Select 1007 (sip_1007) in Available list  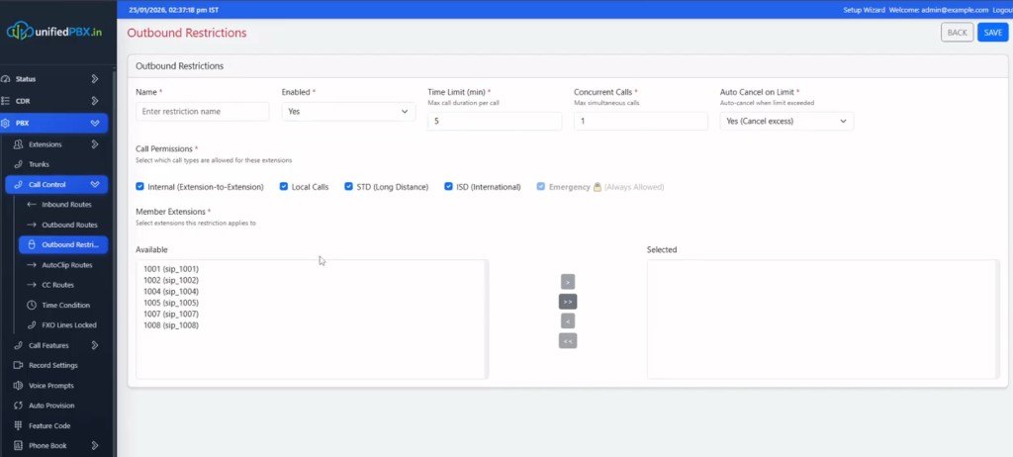pyautogui.click(x=171, y=315)
